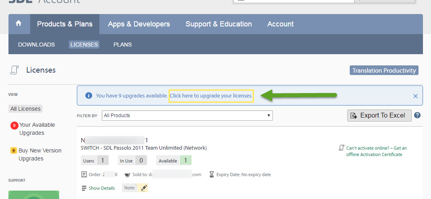This screenshot has height=199, width=431.
Task: Click the yellow Buy New Version arrow icon
Action: (x=14, y=151)
